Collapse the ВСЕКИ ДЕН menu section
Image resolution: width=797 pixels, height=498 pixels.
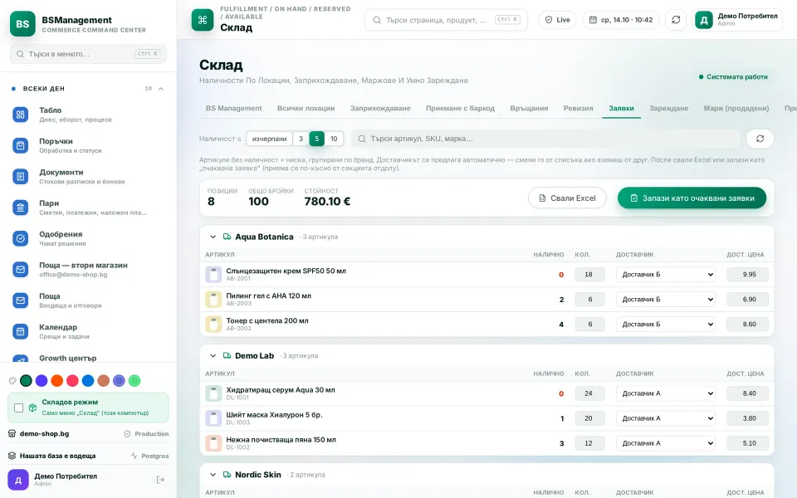160,89
